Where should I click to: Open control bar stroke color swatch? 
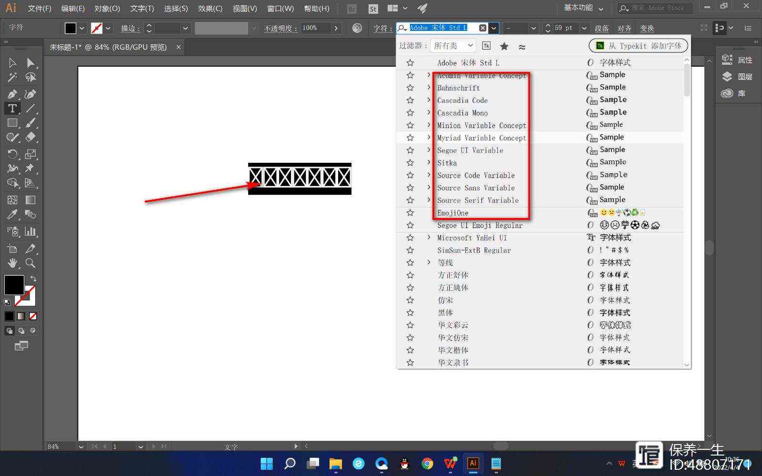[x=97, y=28]
